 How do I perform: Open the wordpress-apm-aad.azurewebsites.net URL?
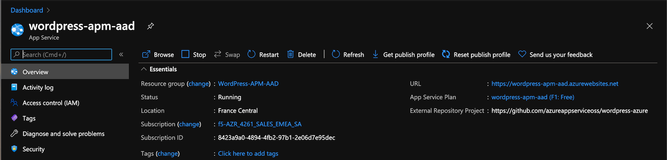(x=555, y=84)
